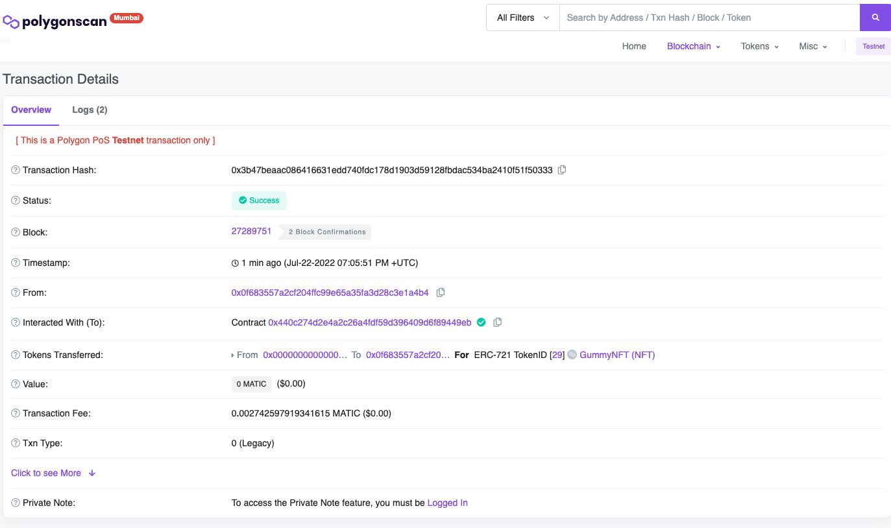Click help icon next to Timestamp
Image resolution: width=891 pixels, height=528 pixels.
(16, 263)
